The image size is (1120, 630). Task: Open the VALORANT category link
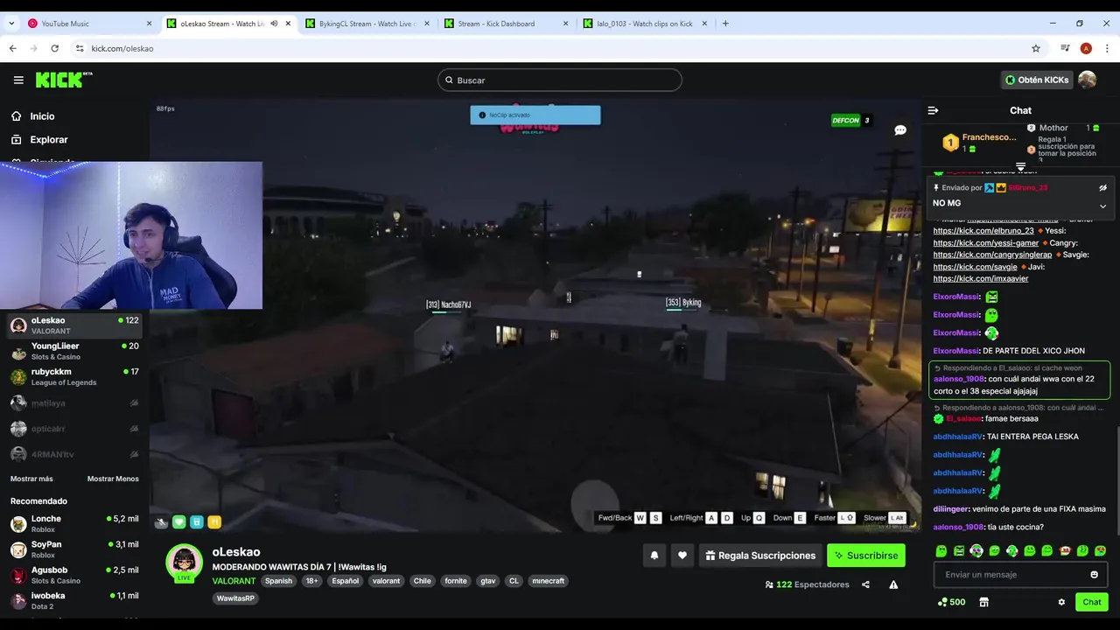click(234, 581)
